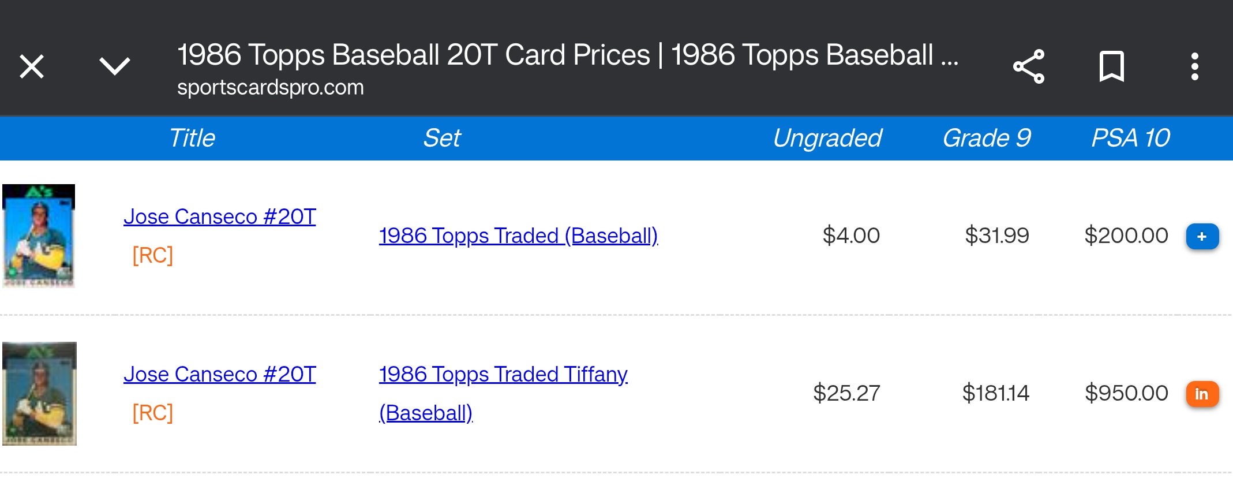Sort by Grade 9 column header

(x=986, y=139)
